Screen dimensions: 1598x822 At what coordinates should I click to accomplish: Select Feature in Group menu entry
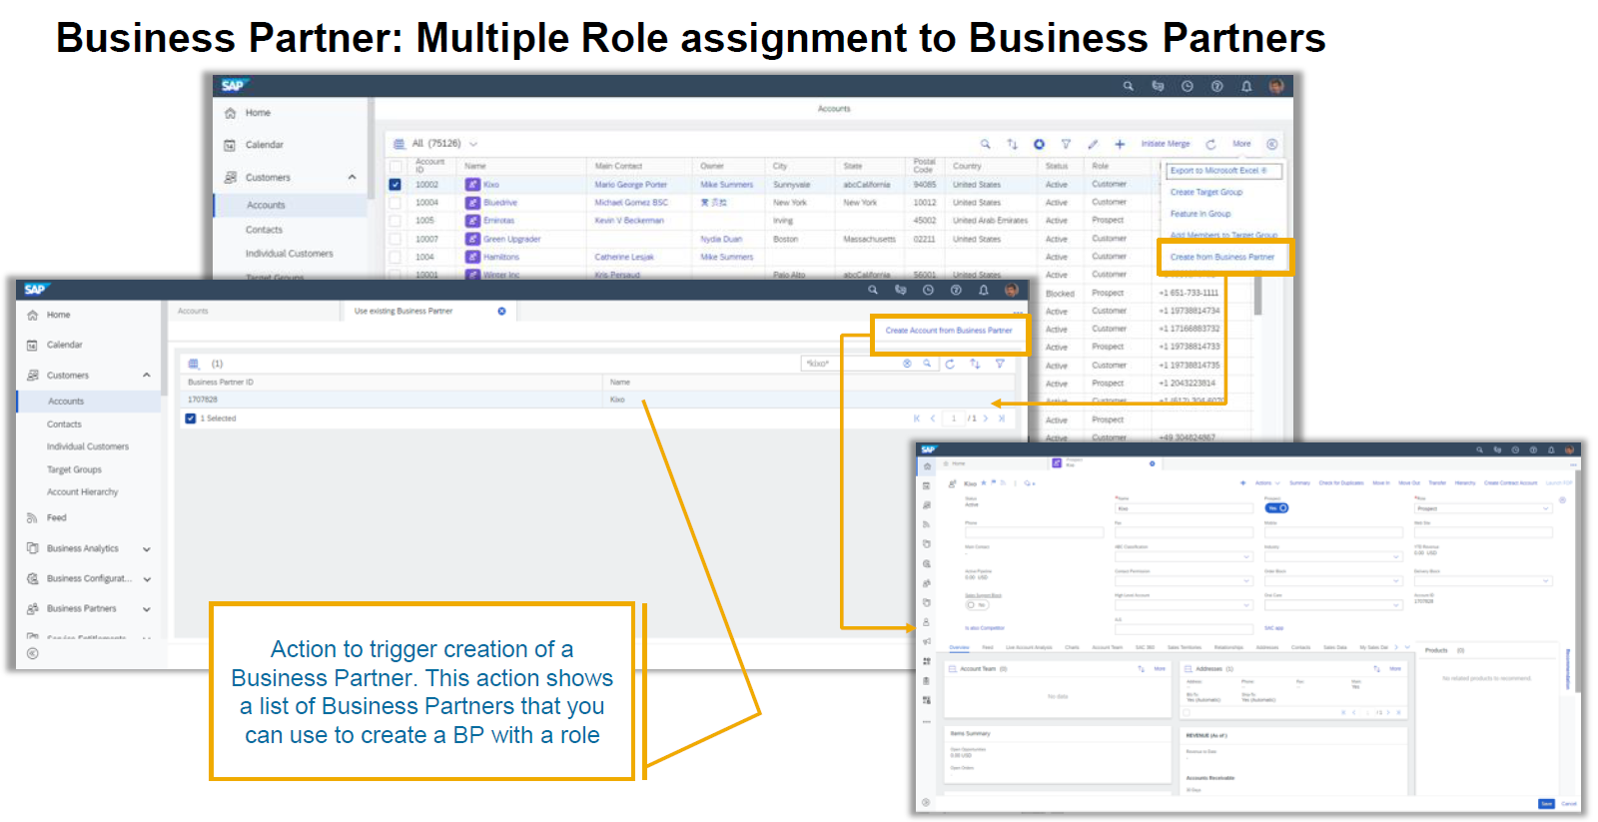click(x=1200, y=214)
